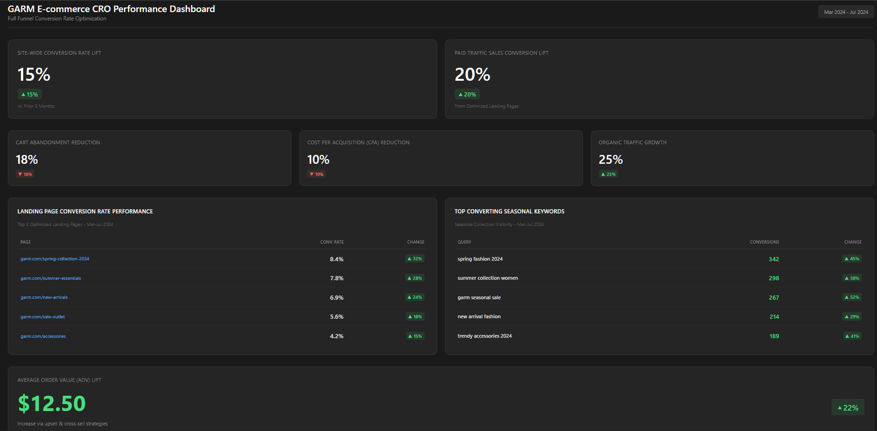Viewport: 877px width, 431px height.
Task: Click the PAGE column header
Action: pos(26,242)
